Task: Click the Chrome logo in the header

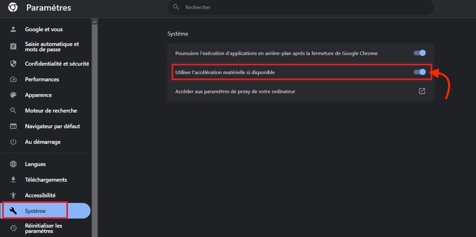Action: [12, 7]
